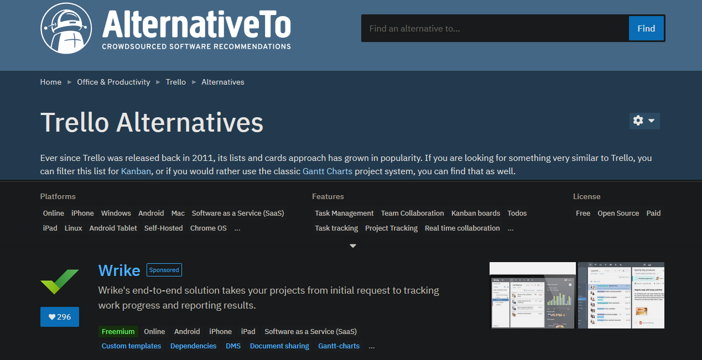The image size is (702, 360).
Task: Click the Alternatives breadcrumb
Action: tap(223, 82)
